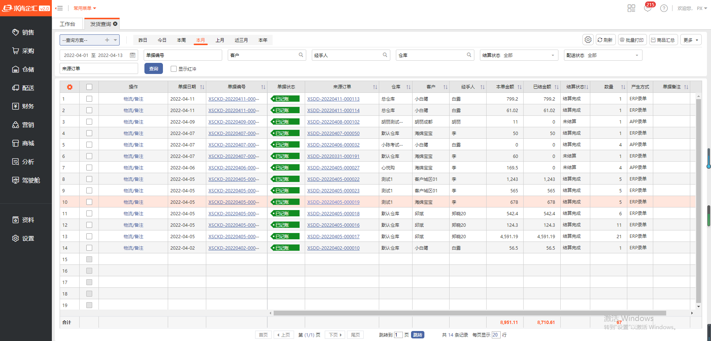Click the orange column-settings gear in table header

70,87
